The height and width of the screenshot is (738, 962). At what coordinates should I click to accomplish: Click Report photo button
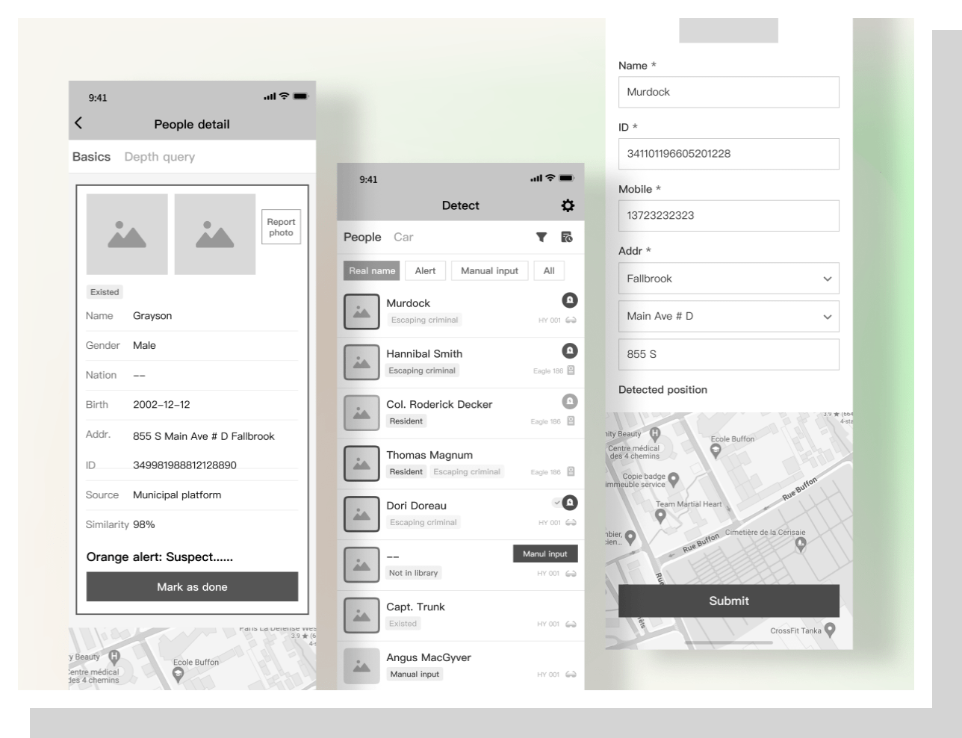281,227
